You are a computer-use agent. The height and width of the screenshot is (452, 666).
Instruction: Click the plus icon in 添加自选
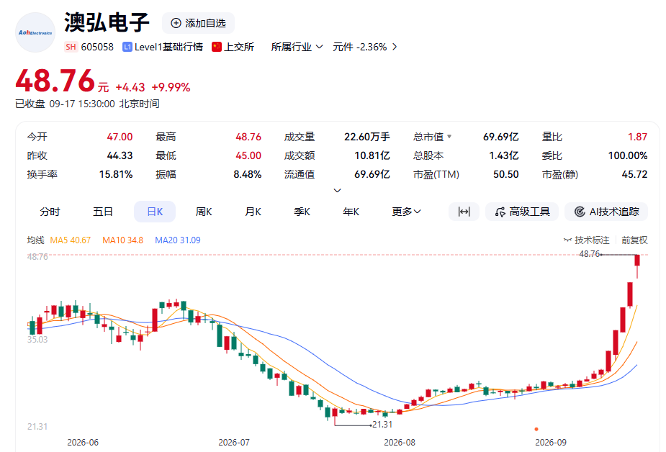(x=176, y=23)
